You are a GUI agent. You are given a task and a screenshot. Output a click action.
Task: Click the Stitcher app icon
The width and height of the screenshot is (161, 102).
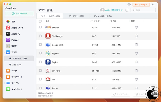48,27
